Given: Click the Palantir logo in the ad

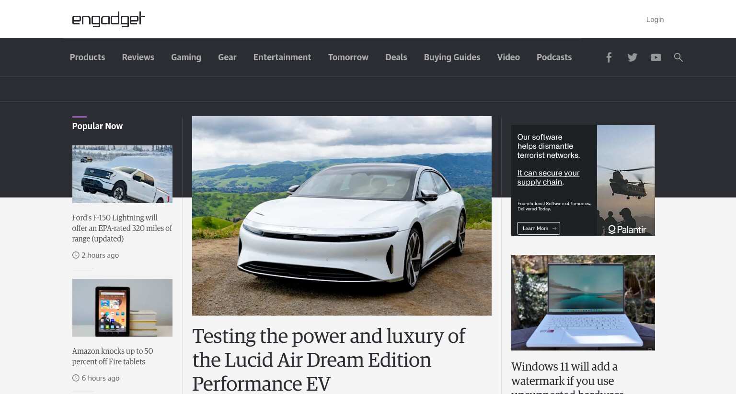Looking at the screenshot, I should pos(627,230).
